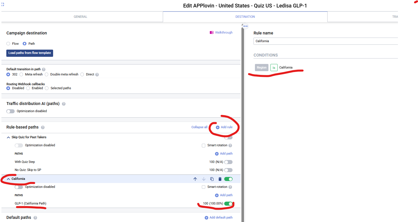The height and width of the screenshot is (222, 418).
Task: Click Collapse all rules link
Action: click(x=199, y=127)
